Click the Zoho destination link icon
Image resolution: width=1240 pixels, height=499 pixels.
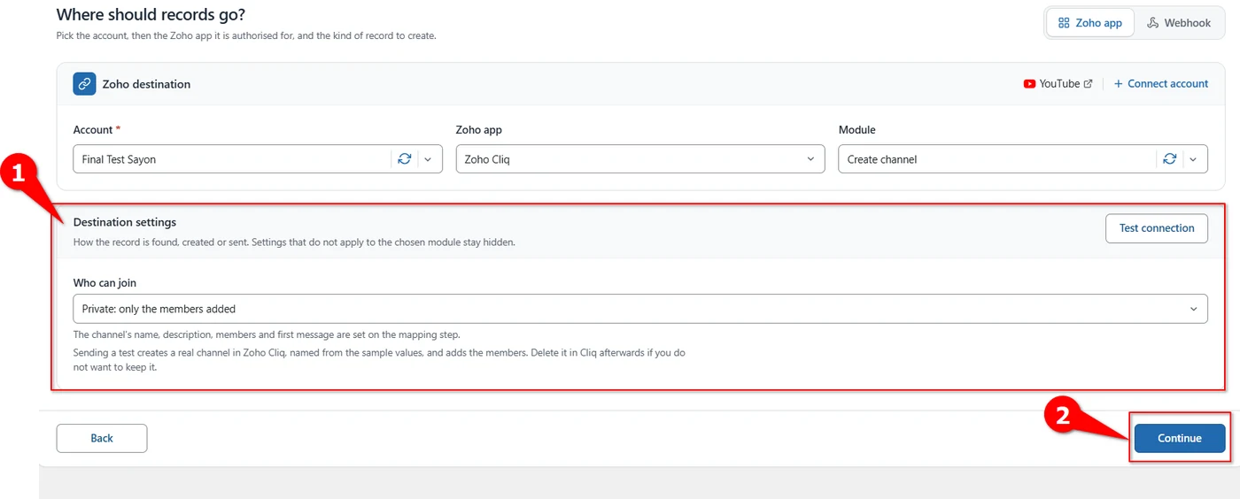[84, 84]
